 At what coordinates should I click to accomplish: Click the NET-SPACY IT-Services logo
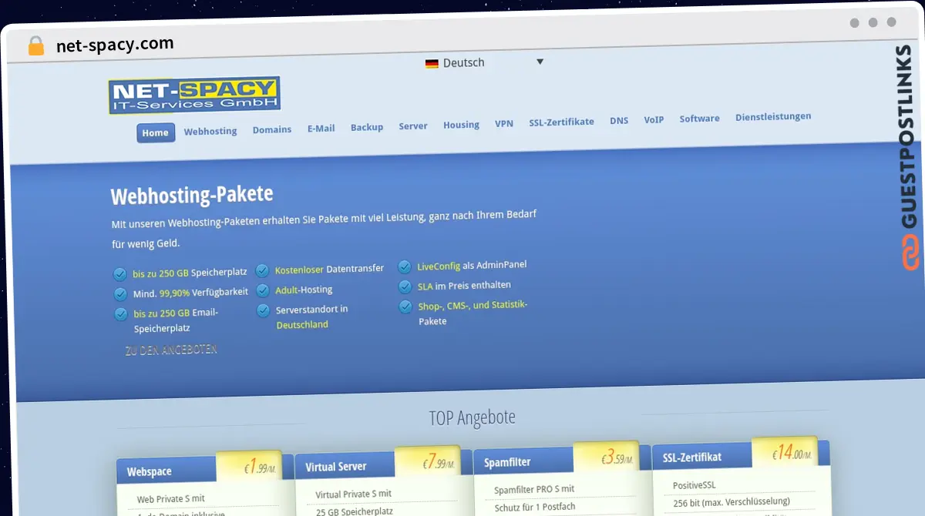194,95
